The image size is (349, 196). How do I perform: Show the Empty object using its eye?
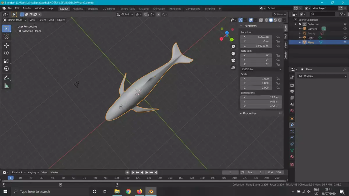pyautogui.click(x=345, y=33)
